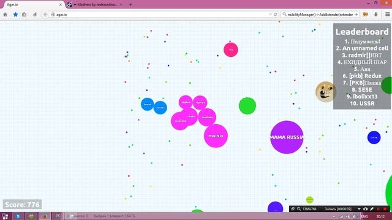Open the Windows Start button
The image size is (392, 220).
click(5, 216)
